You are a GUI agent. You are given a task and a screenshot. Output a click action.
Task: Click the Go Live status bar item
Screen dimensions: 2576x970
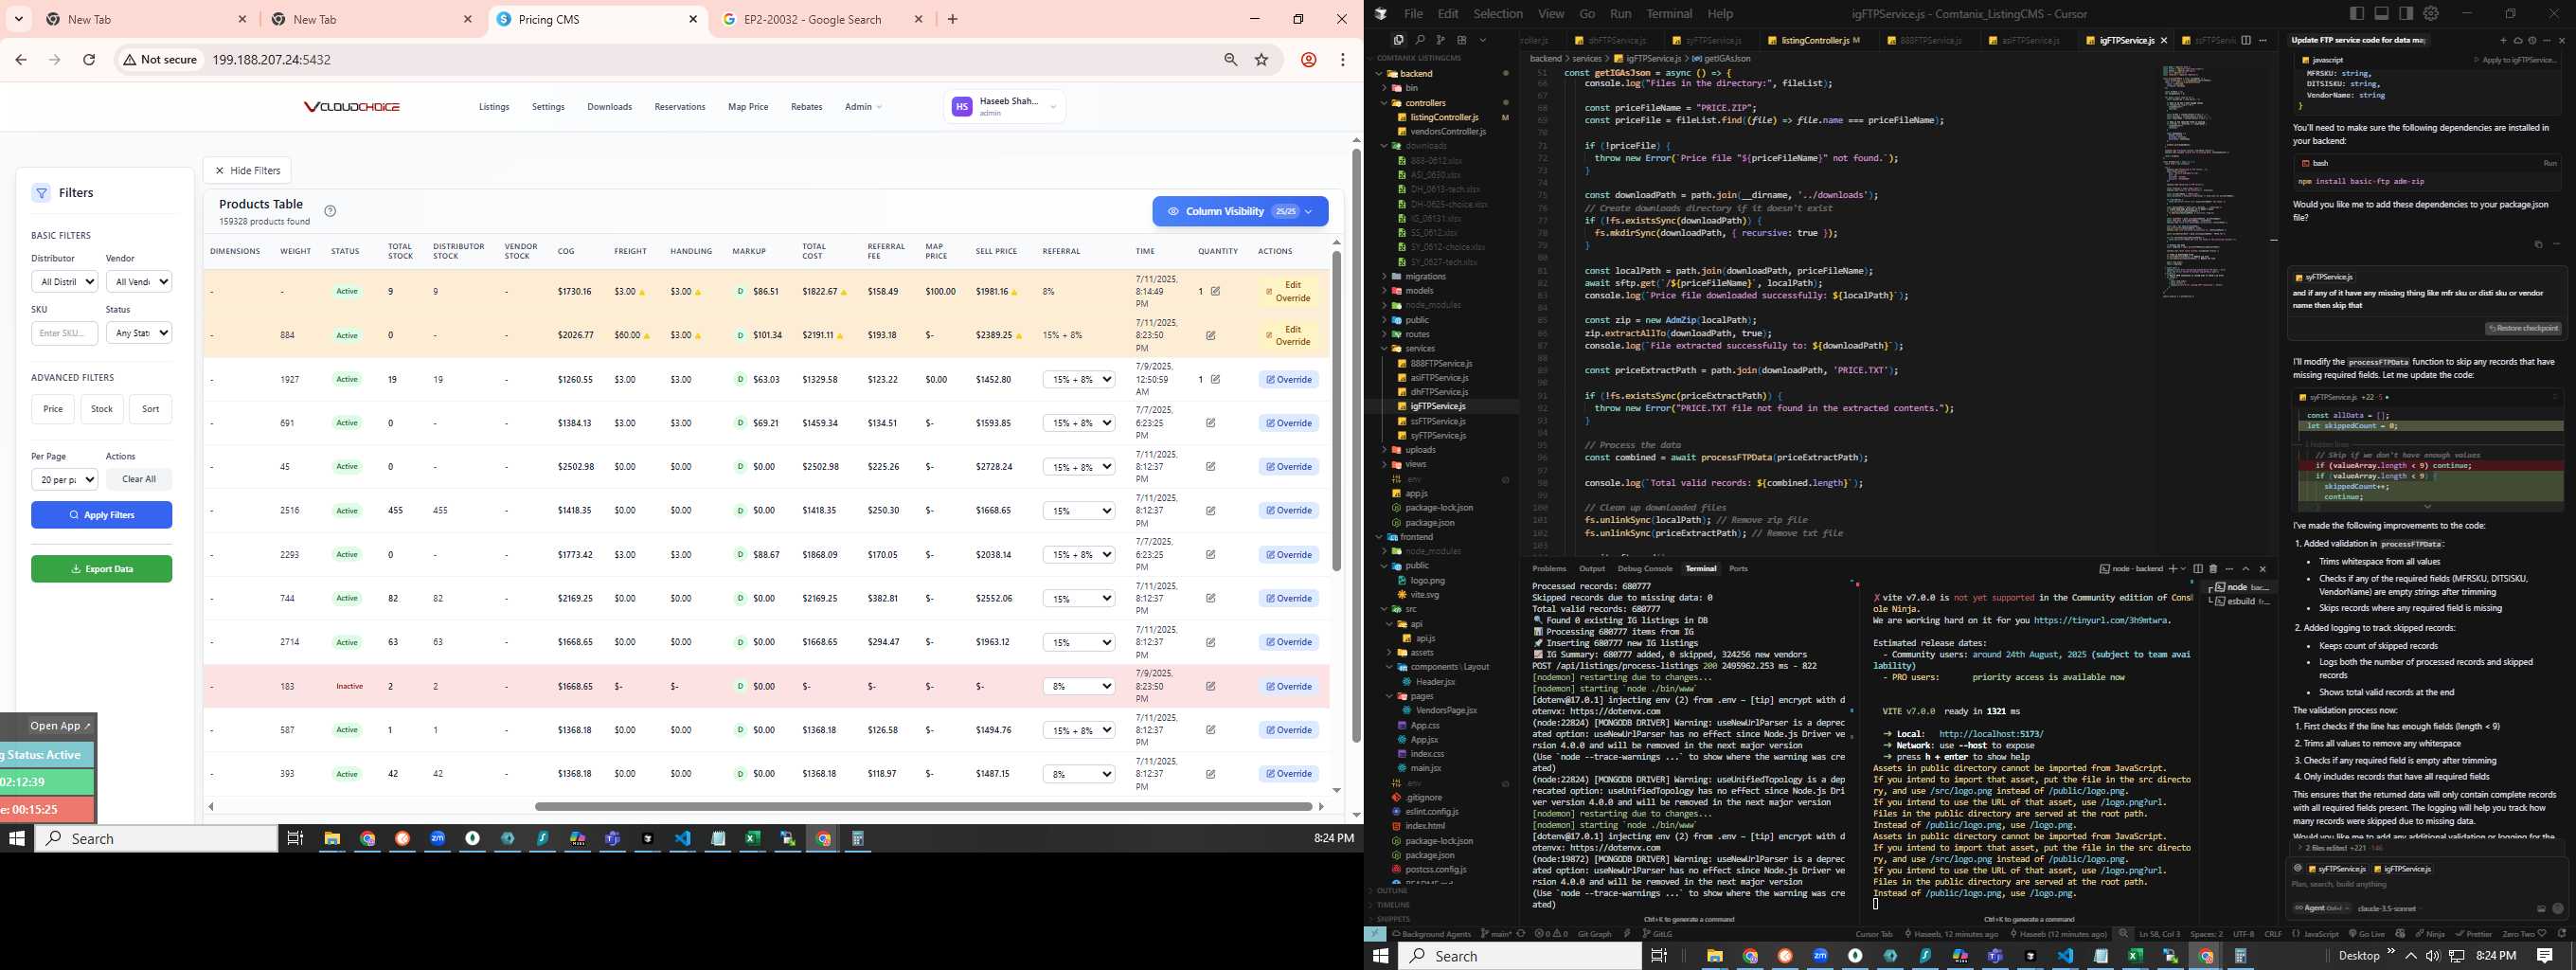[x=2367, y=934]
